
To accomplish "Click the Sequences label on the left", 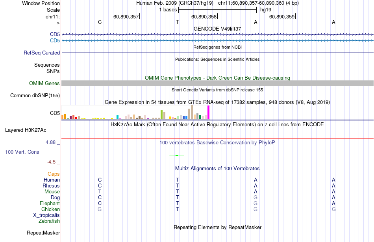I will (x=47, y=65).
